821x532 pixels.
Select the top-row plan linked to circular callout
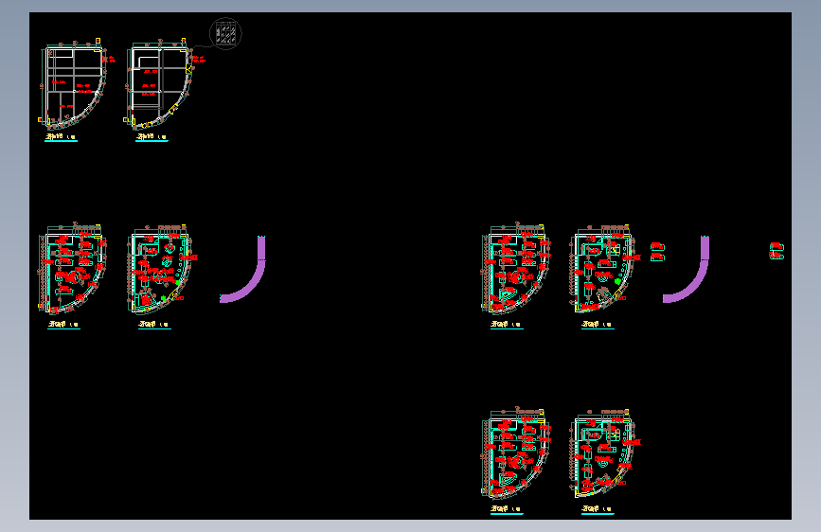[164, 84]
